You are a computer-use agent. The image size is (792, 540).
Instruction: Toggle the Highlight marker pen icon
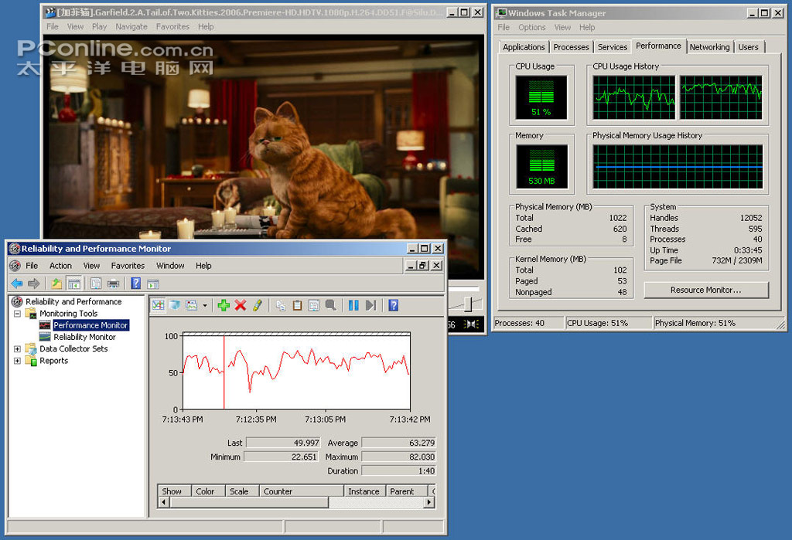click(x=258, y=305)
